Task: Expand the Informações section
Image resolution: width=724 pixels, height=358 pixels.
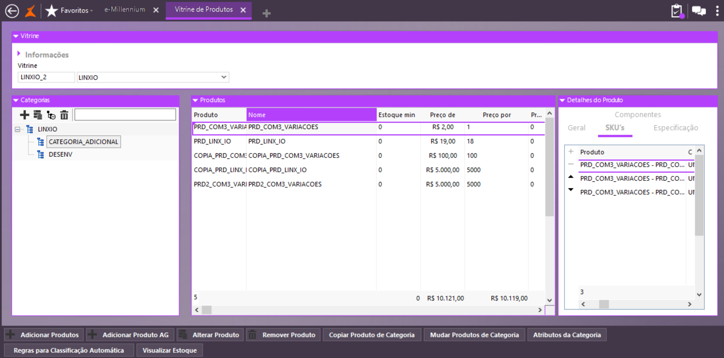Action: 19,54
